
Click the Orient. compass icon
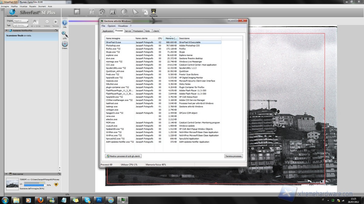click(65, 44)
